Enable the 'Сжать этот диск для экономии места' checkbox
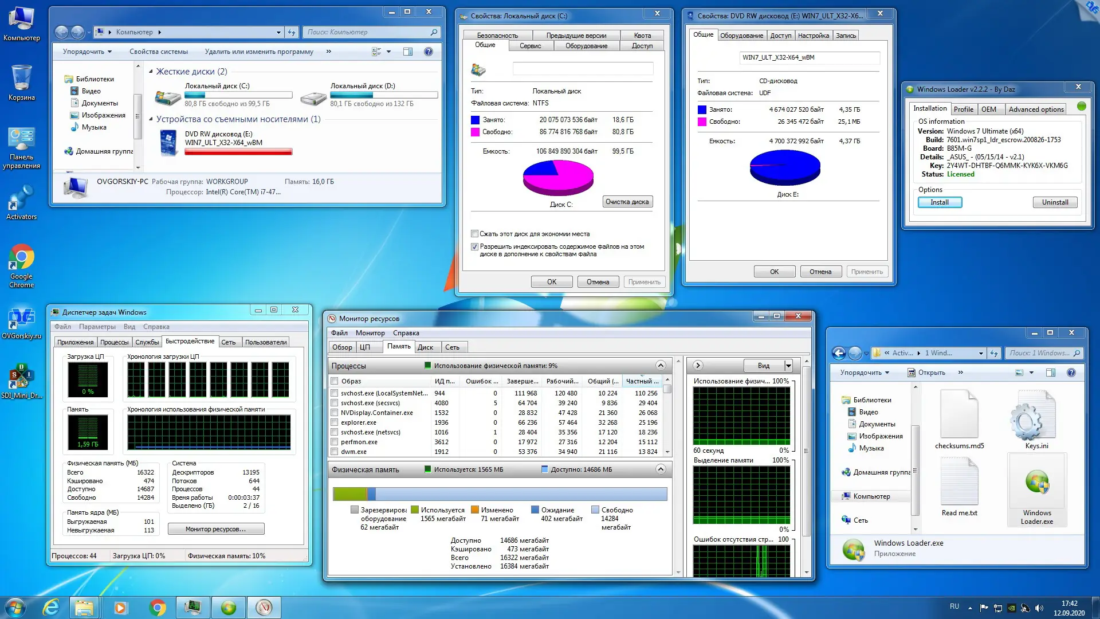This screenshot has height=619, width=1100. point(474,234)
